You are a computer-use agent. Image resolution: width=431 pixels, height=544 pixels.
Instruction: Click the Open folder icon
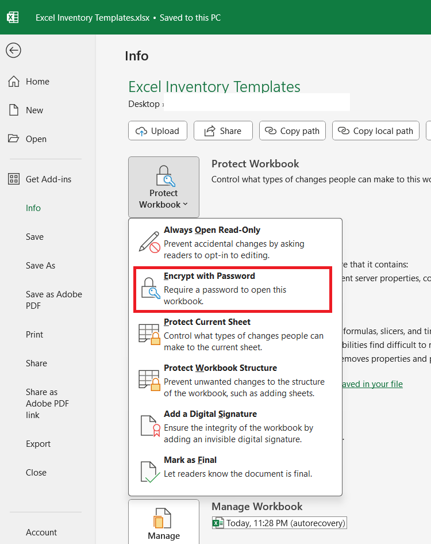point(14,139)
